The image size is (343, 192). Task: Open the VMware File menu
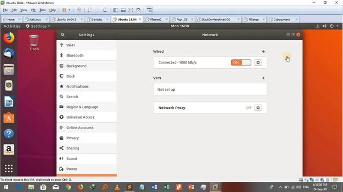[x=5, y=10]
